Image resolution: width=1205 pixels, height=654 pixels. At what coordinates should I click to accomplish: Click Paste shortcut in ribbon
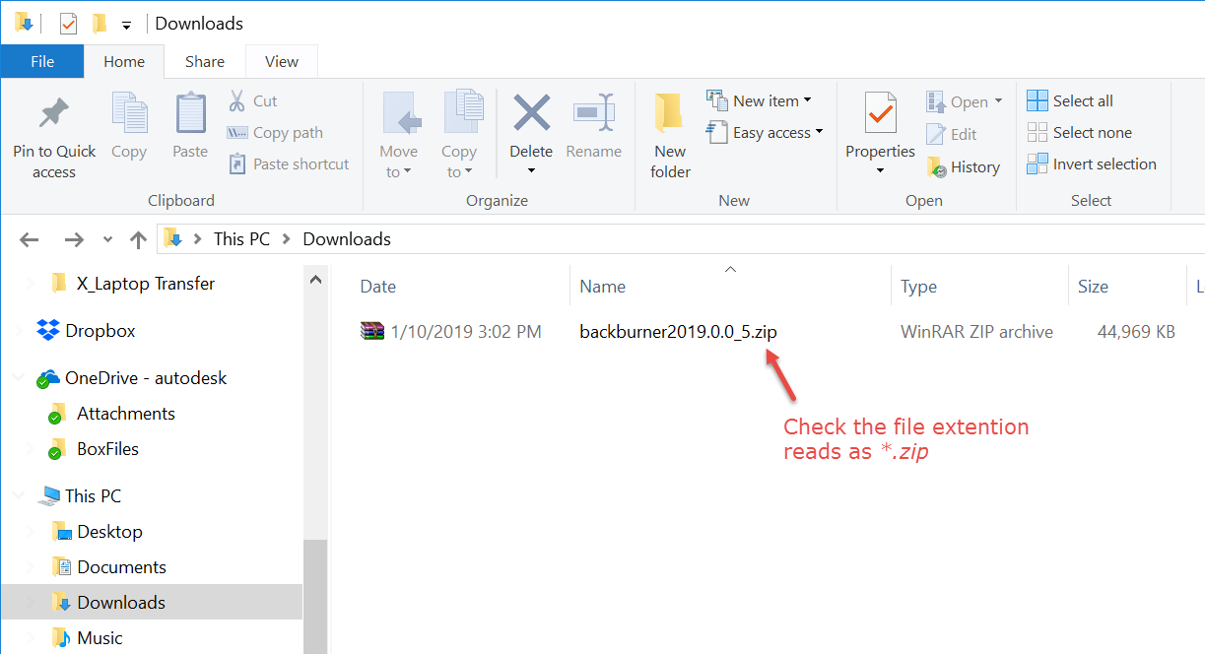pyautogui.click(x=289, y=163)
